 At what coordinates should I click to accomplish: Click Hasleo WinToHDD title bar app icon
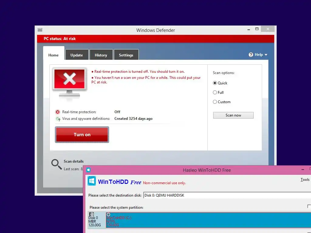[88, 170]
